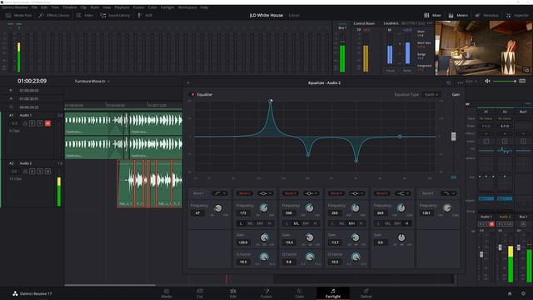Image resolution: width=533 pixels, height=300 pixels.
Task: Open the Playback menu
Action: click(122, 7)
